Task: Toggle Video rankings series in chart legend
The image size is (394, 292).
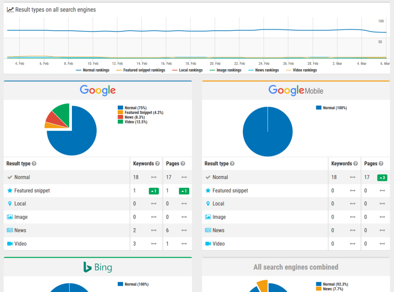Action: tap(302, 70)
